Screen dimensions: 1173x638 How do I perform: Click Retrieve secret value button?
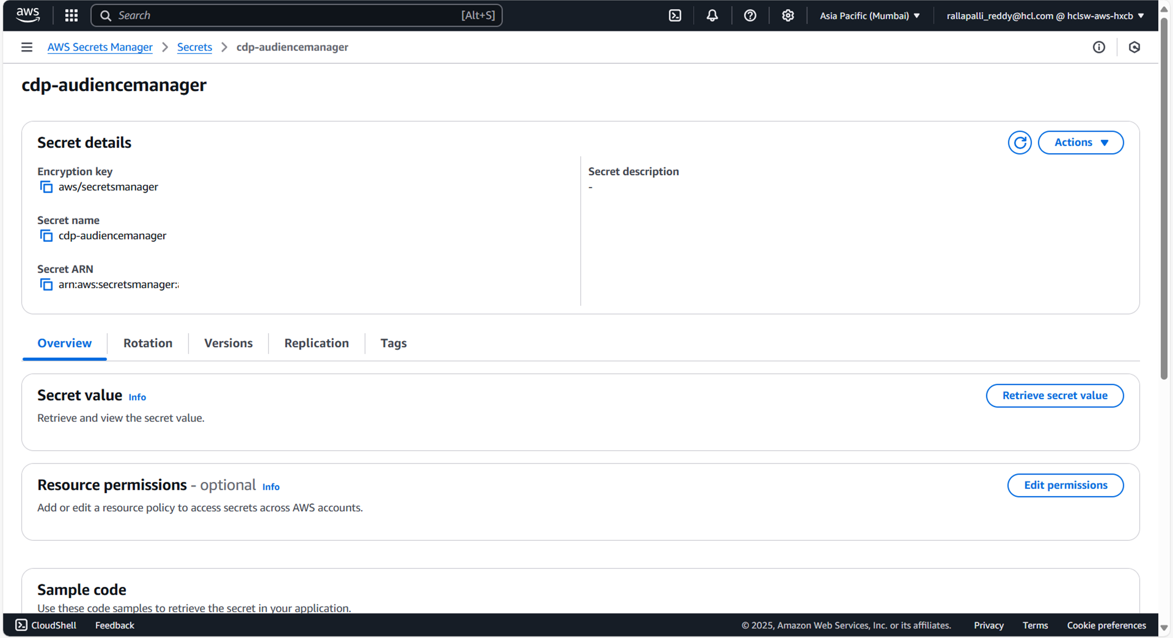pyautogui.click(x=1055, y=396)
